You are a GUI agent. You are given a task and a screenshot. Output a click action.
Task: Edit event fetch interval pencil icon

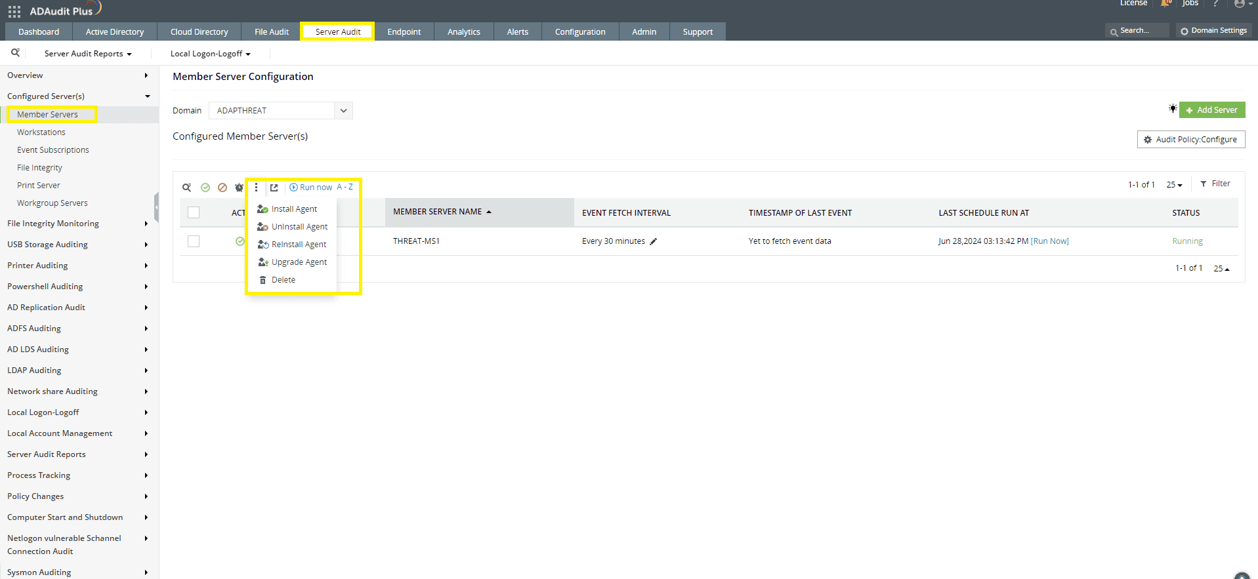pyautogui.click(x=654, y=241)
